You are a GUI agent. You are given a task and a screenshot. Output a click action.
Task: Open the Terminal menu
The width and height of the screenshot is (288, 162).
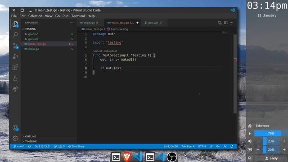(x=78, y=16)
